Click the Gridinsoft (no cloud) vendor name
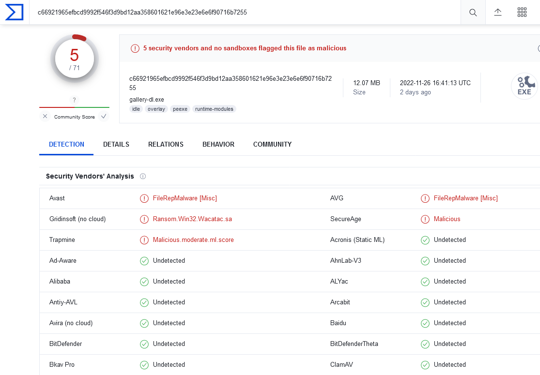The width and height of the screenshot is (540, 375). tap(77, 219)
